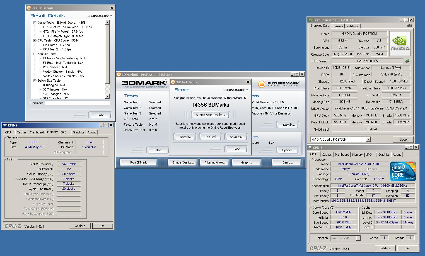Viewport: 425px width, 256px height.
Task: Open the Processor #1 selection dropdown
Action: (x=358, y=238)
